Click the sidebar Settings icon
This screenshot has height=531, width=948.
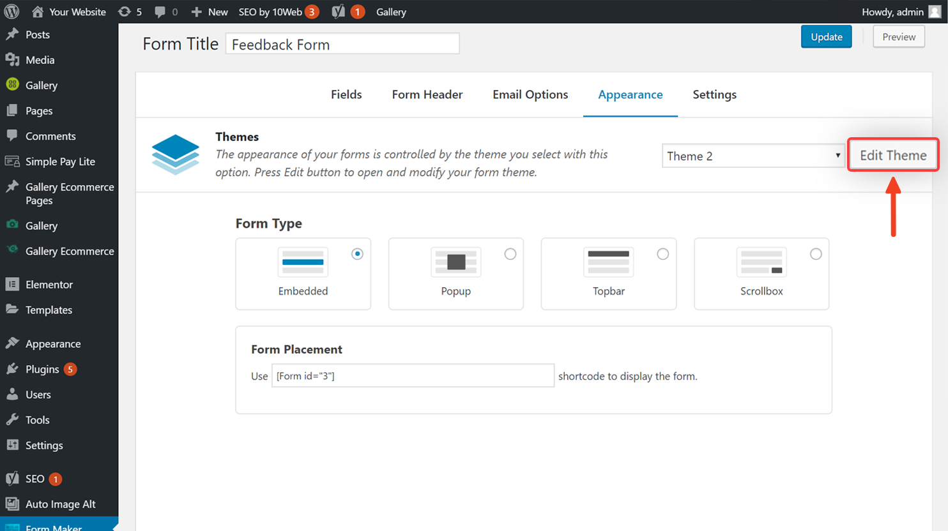click(x=12, y=445)
